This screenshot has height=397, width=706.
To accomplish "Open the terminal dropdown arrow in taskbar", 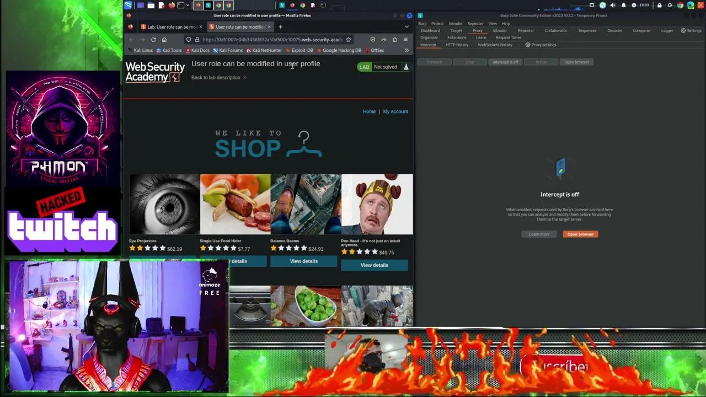I will point(188,6).
